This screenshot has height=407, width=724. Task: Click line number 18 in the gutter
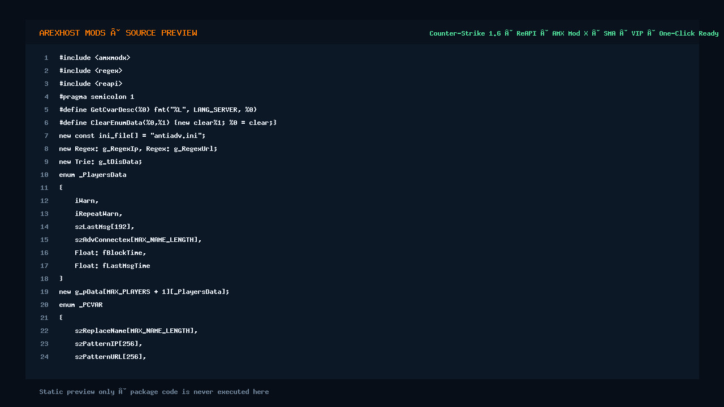(x=44, y=279)
